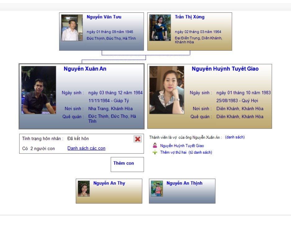Open Trần Thị Xứng's photo
Screen dimensions: 291x232
point(160,28)
